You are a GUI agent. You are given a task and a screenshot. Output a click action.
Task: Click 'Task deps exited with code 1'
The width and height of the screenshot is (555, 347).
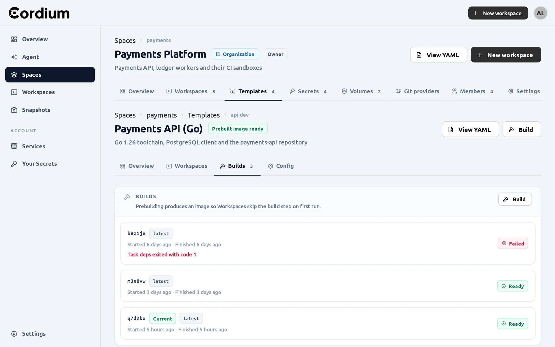(162, 254)
